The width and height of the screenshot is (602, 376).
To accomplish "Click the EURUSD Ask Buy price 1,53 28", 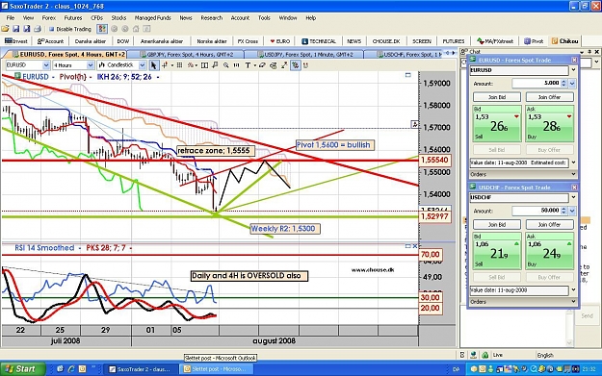I will [x=549, y=124].
